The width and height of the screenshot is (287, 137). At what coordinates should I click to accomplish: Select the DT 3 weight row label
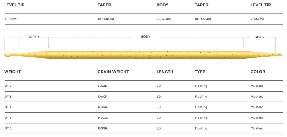(8, 97)
